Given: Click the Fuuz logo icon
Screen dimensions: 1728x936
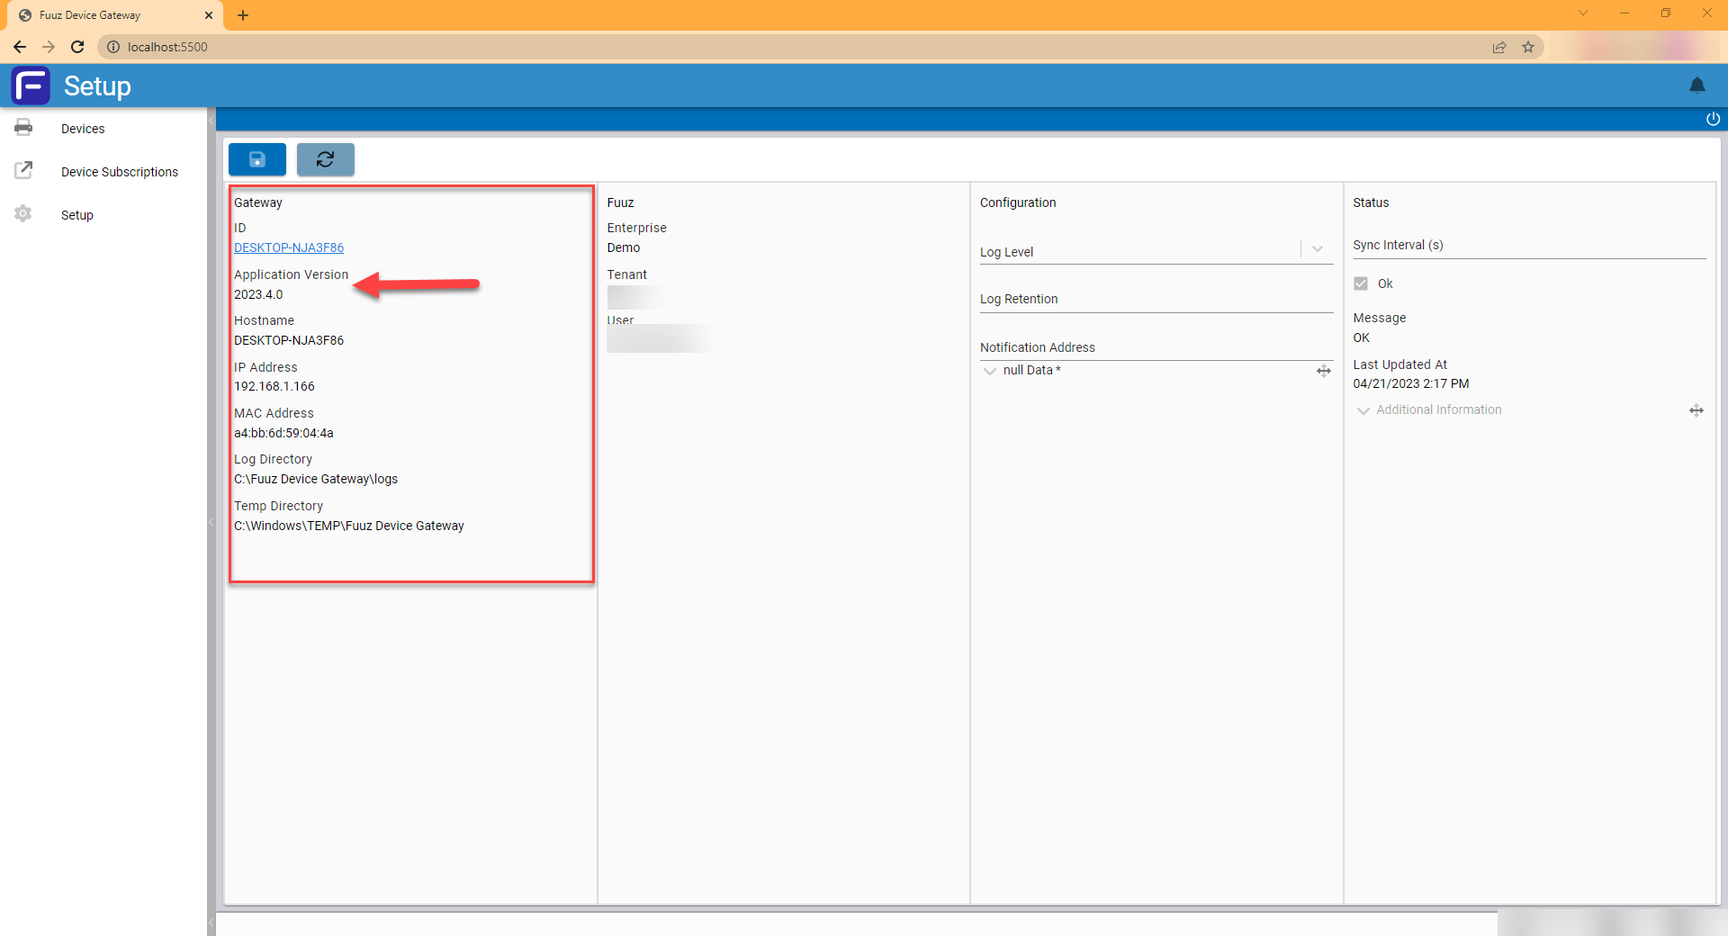Looking at the screenshot, I should coord(31,86).
